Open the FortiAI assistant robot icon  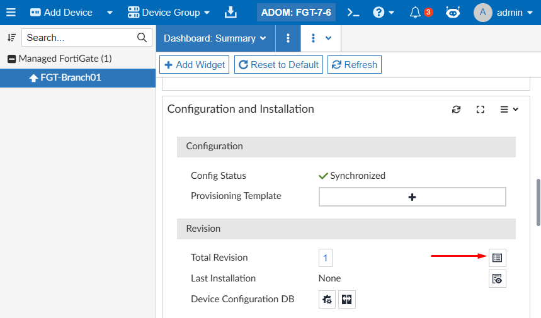453,13
